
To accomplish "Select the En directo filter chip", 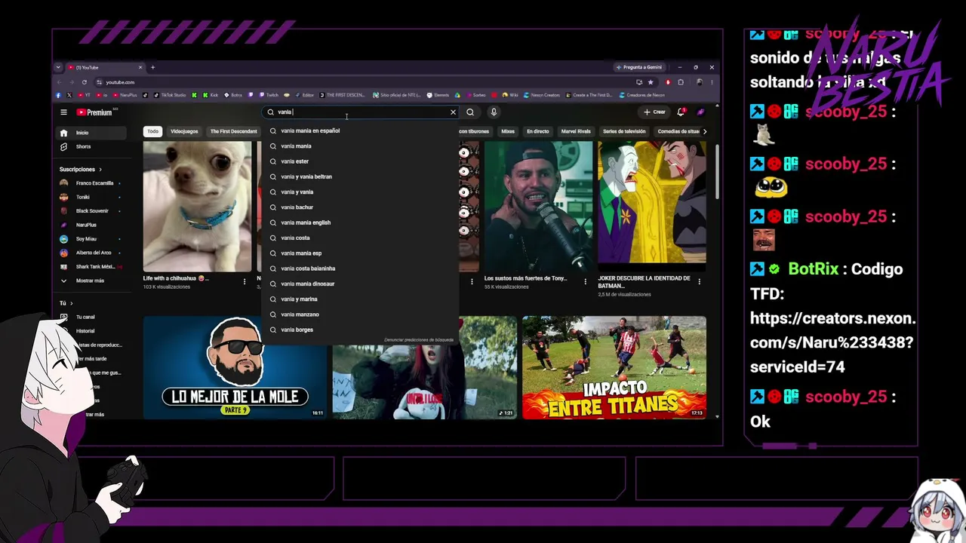I will [538, 131].
